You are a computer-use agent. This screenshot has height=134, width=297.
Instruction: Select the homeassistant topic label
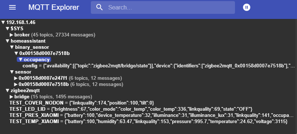[x=28, y=41]
